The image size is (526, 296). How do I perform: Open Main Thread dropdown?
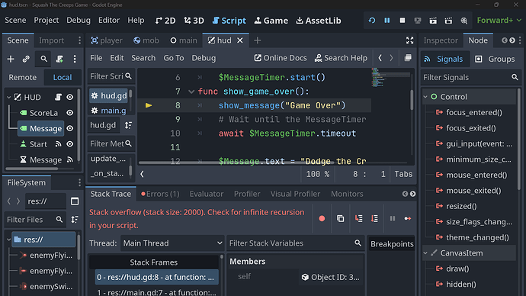(172, 243)
